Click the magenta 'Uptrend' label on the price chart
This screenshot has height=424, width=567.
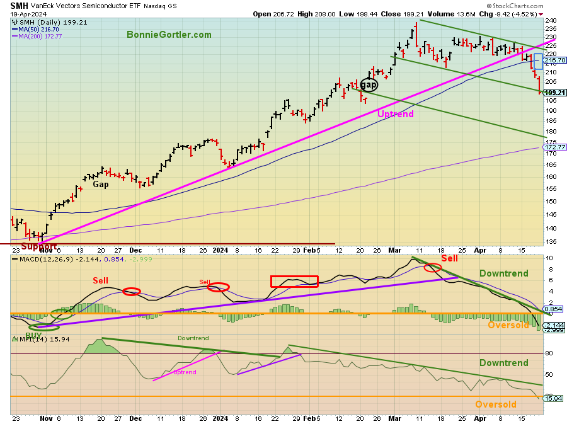coord(395,114)
